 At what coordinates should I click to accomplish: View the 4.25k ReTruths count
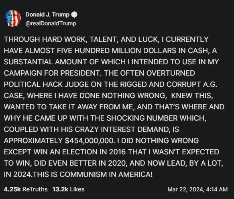(x=12, y=189)
